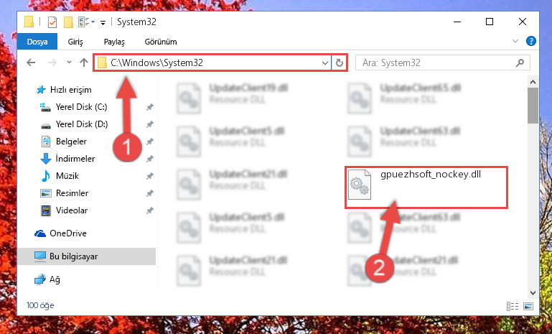
Task: Click the new folder icon in quick access toolbar
Action: point(68,22)
